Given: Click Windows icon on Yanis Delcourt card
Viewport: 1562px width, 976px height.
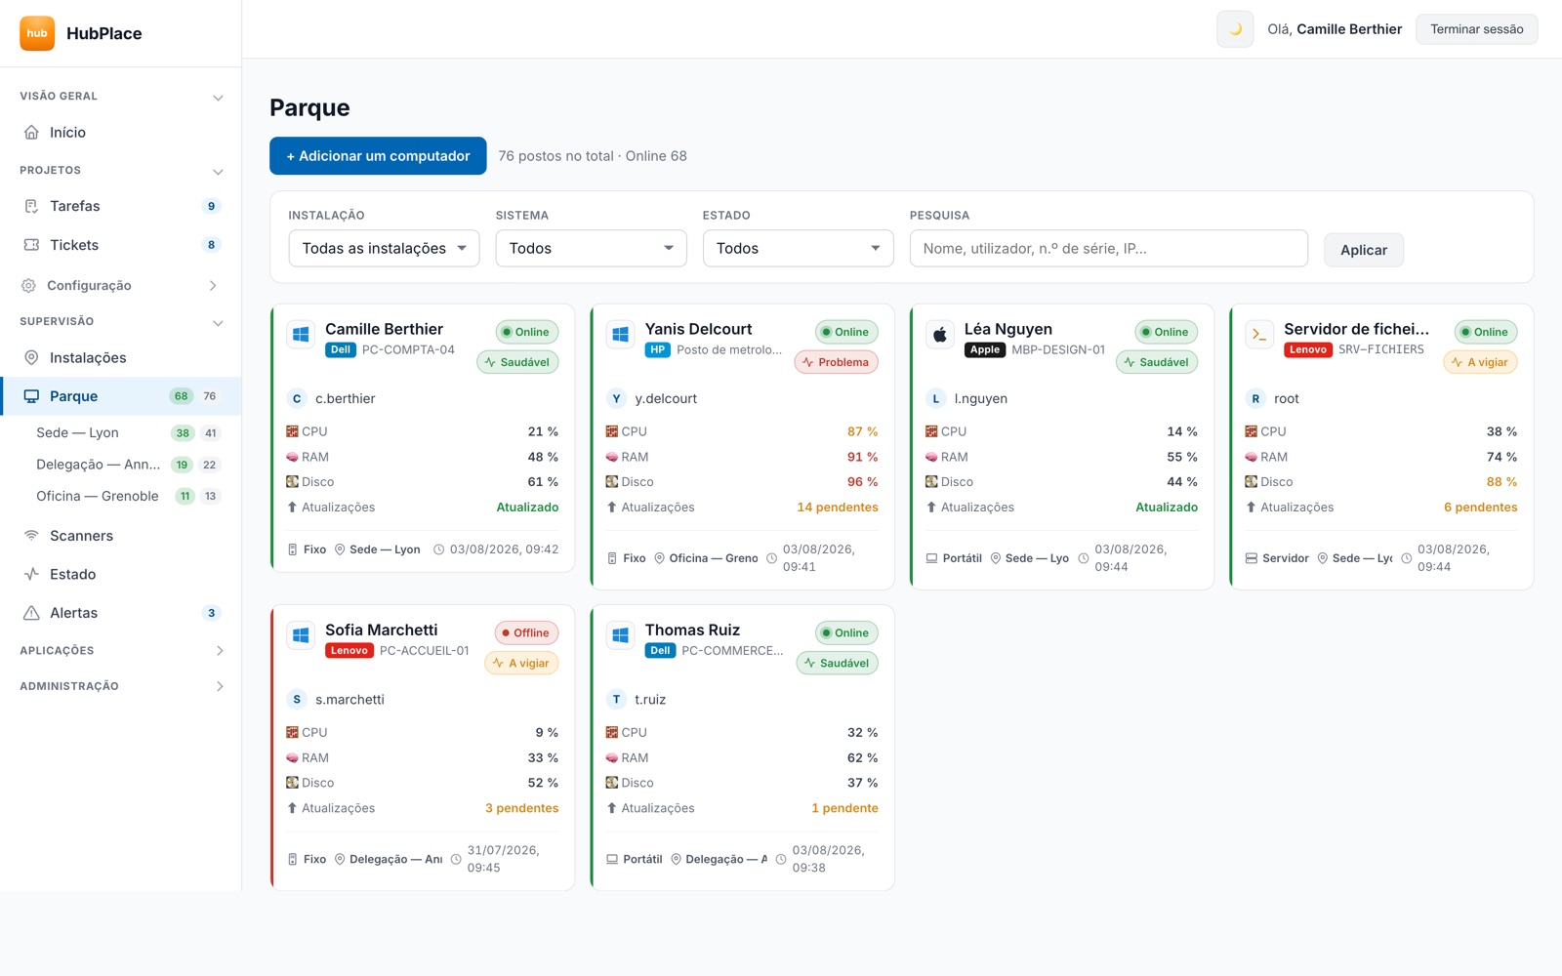Looking at the screenshot, I should pos(620,335).
